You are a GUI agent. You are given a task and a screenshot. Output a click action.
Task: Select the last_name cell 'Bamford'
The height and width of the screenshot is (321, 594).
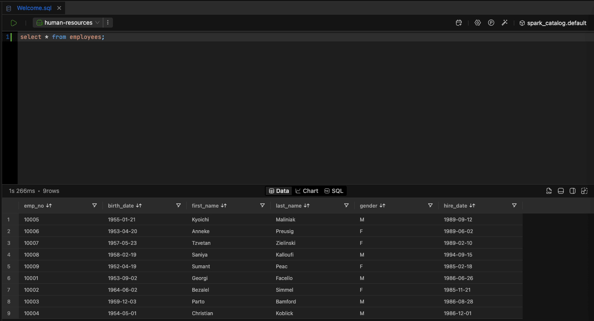[312, 301]
